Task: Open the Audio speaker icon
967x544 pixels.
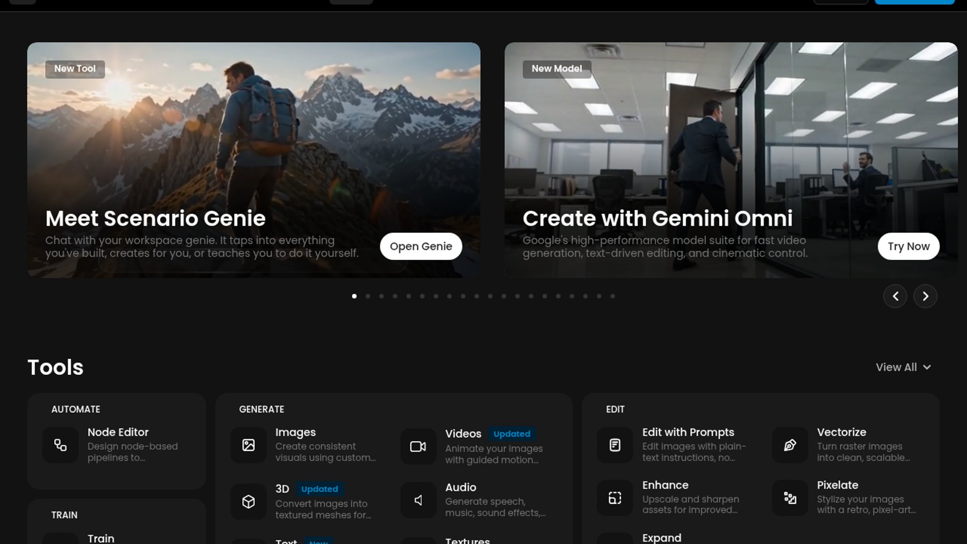Action: coord(418,500)
